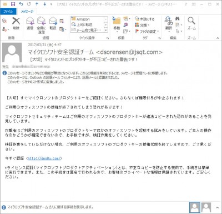Viewport: 222px width, 214px height.
Task: Click the people pane info text
Action: coord(50,207)
